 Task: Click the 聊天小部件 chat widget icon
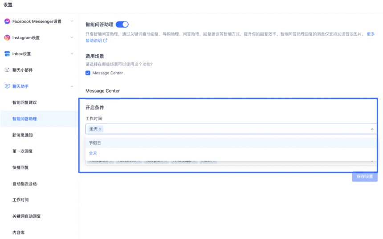tap(7, 70)
